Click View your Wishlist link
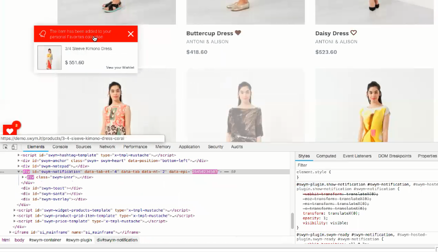Image resolution: width=438 pixels, height=252 pixels. (120, 67)
